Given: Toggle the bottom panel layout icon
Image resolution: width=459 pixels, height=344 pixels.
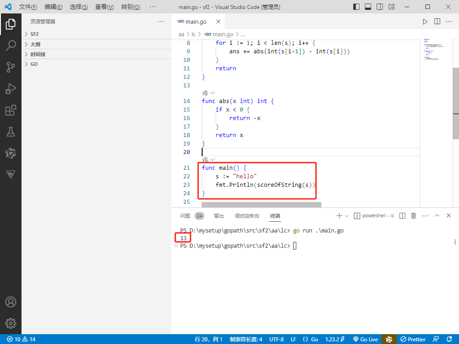Looking at the screenshot, I should coord(368,7).
